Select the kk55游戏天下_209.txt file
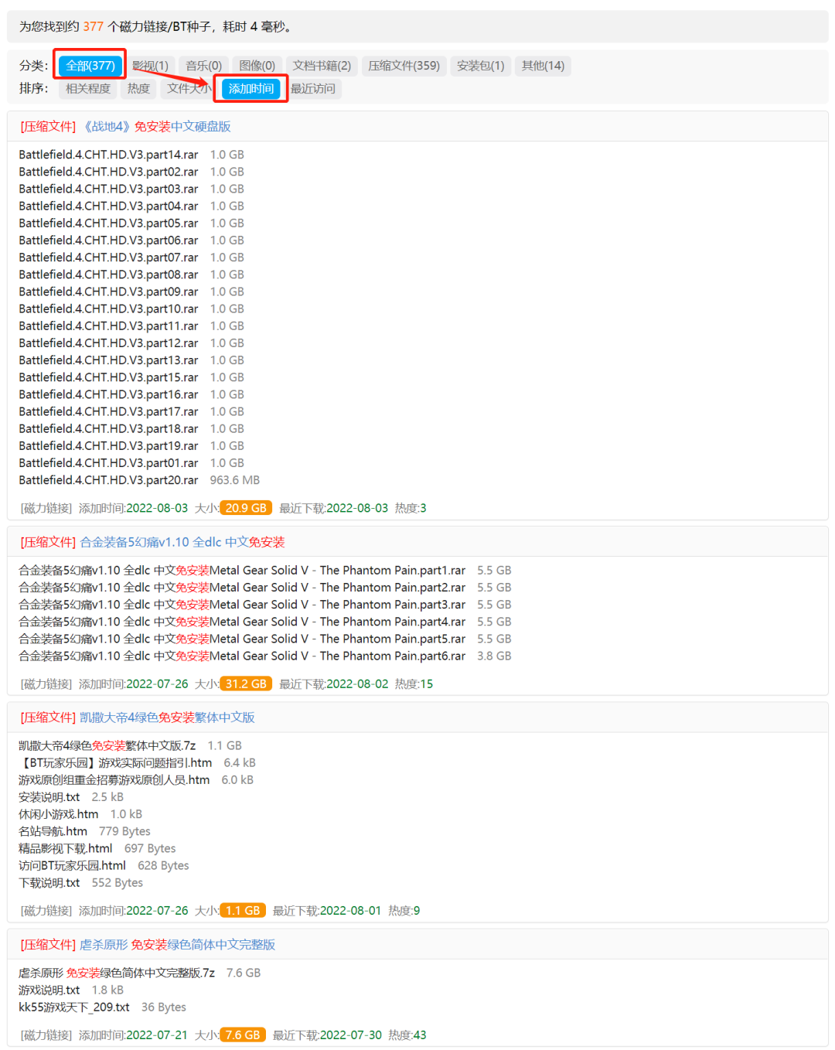This screenshot has width=835, height=1050. (74, 1007)
